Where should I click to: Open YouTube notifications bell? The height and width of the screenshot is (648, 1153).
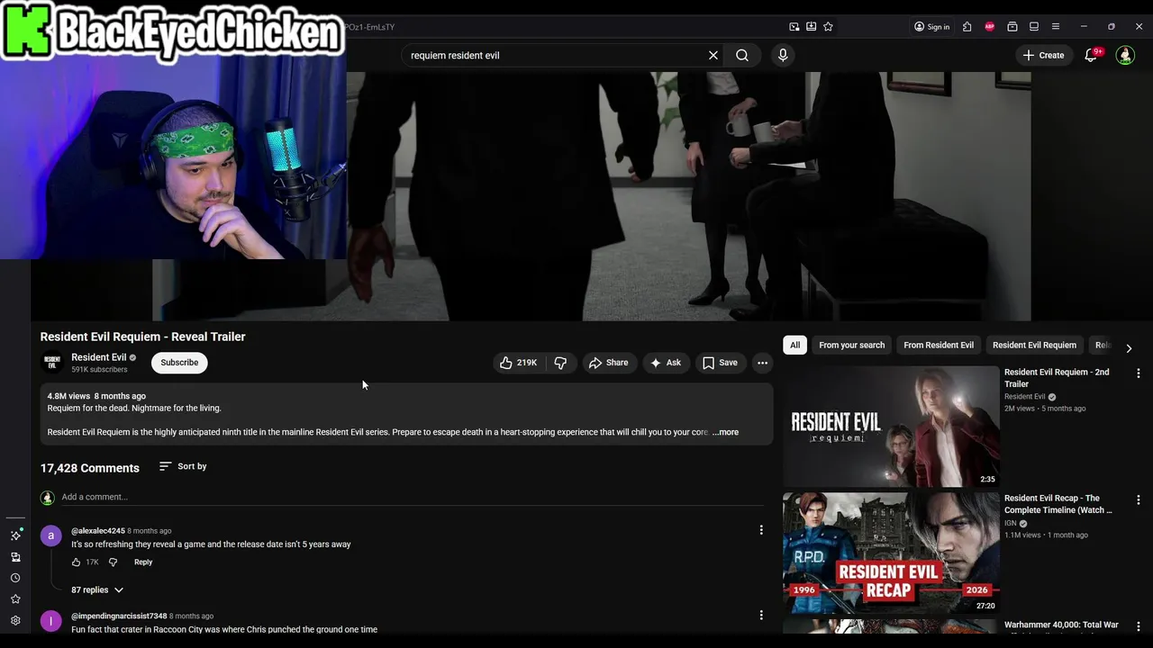coord(1091,55)
